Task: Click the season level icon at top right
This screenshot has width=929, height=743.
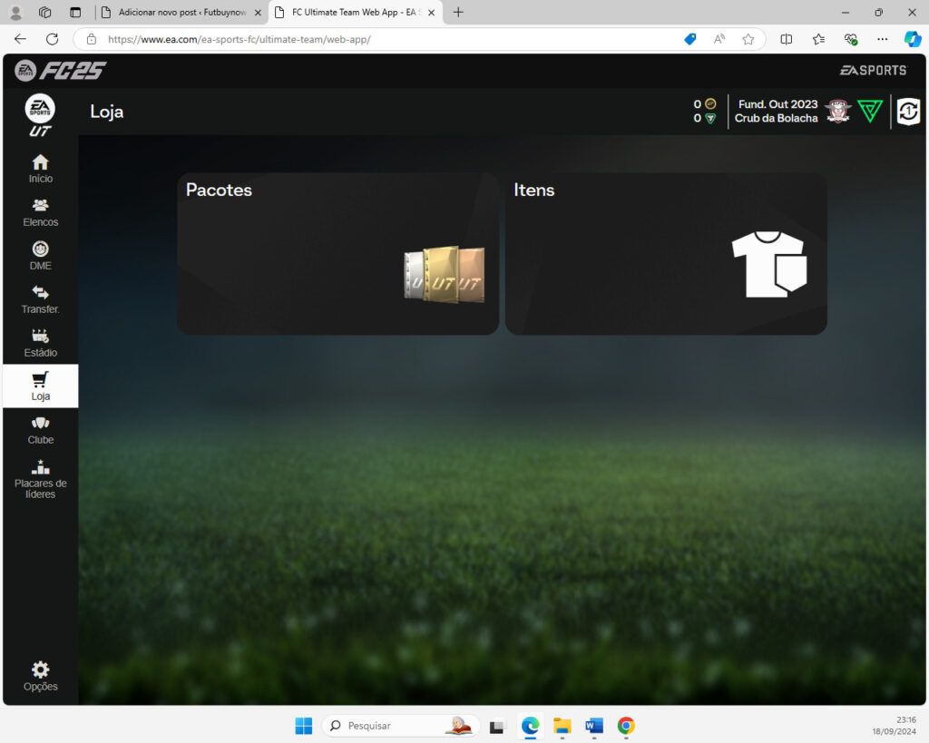Action: click(x=908, y=112)
